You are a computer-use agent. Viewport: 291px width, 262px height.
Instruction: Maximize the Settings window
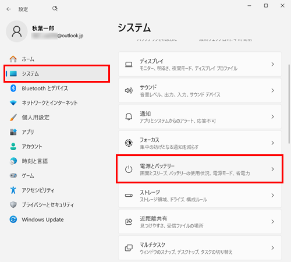click(266, 6)
